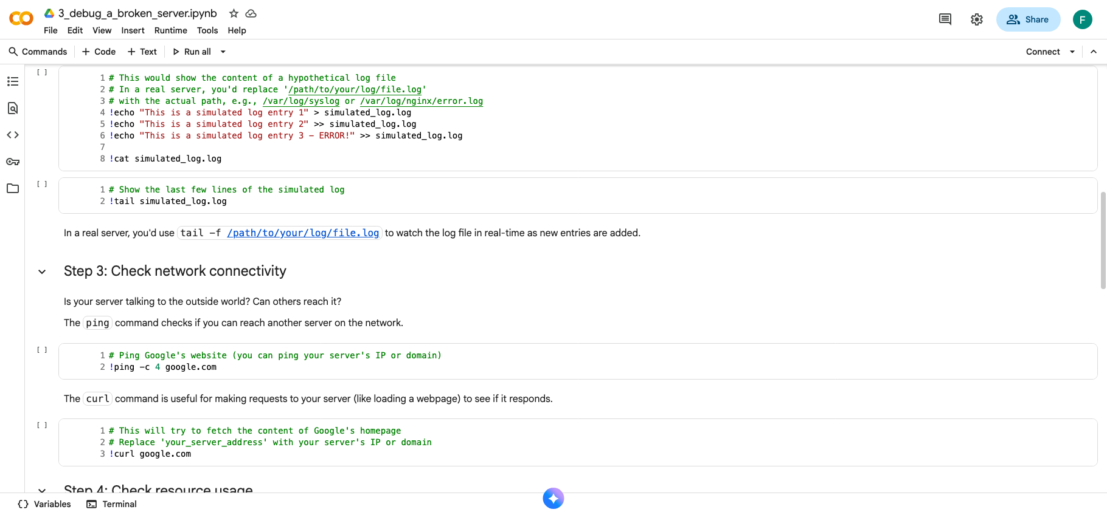1107x515 pixels.
Task: Open the comments panel icon
Action: [x=945, y=19]
